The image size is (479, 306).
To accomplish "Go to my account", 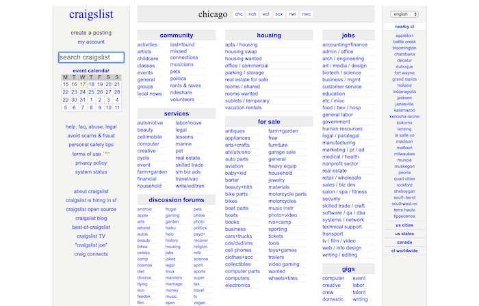I will [x=91, y=42].
